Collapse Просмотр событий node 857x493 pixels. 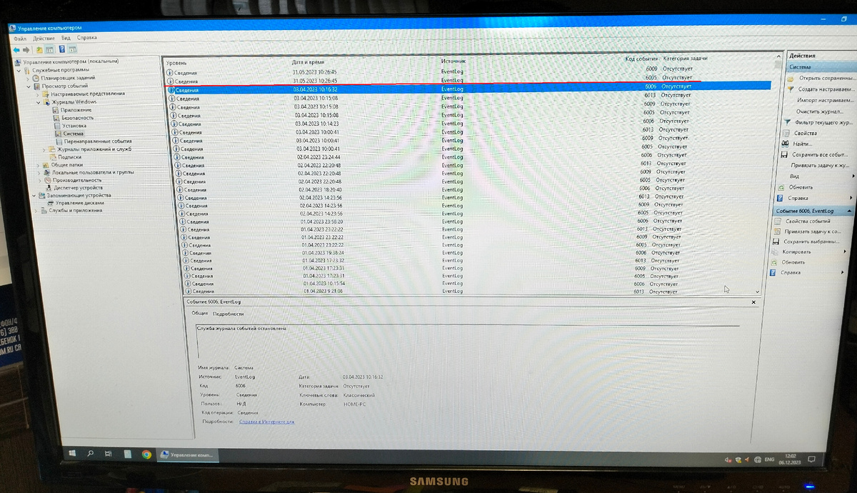pyautogui.click(x=30, y=86)
